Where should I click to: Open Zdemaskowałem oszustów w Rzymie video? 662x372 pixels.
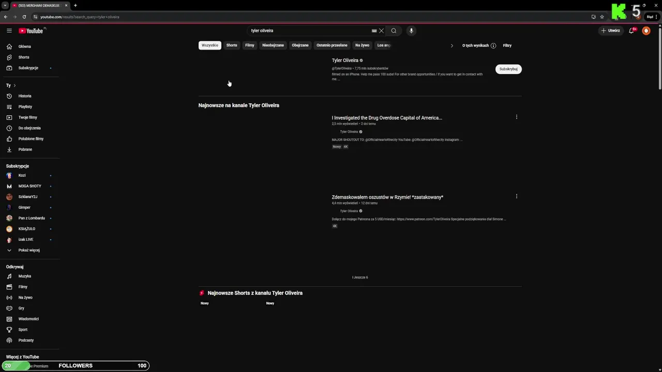[x=387, y=197]
